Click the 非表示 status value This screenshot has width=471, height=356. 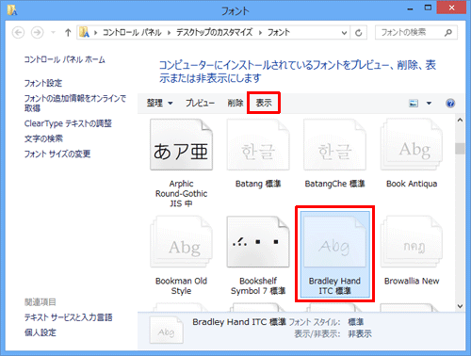pyautogui.click(x=360, y=333)
